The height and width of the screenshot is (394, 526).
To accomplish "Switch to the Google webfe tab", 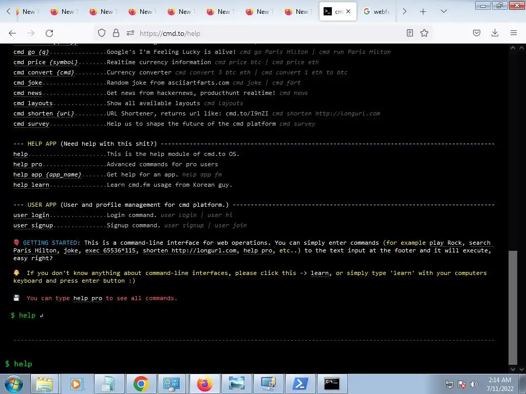I will pos(377,11).
